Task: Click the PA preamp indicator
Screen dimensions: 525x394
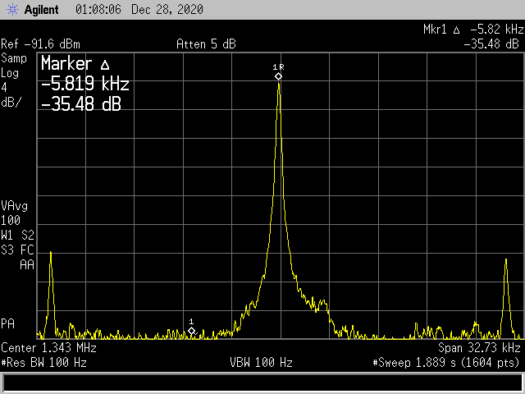Action: tap(7, 323)
